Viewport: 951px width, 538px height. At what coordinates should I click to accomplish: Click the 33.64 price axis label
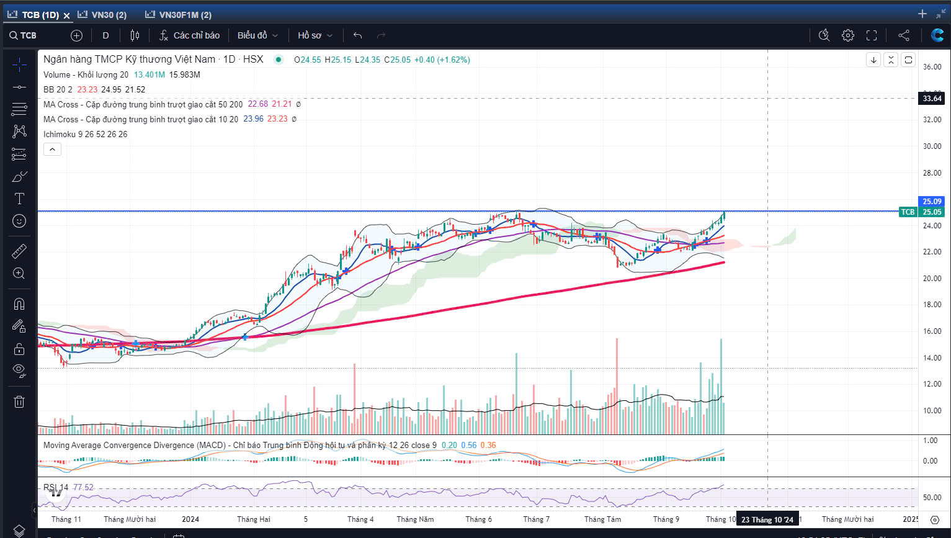[x=932, y=99]
